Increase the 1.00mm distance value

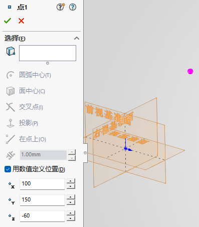point(72,152)
